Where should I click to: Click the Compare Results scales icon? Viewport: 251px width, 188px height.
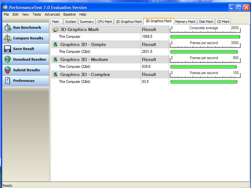[x=8, y=38]
